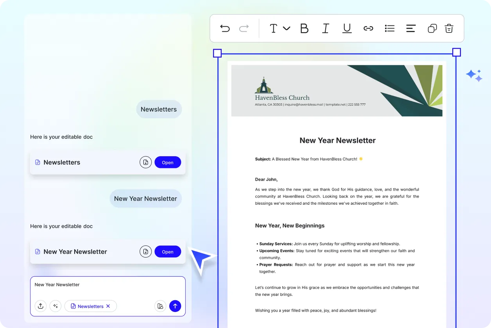Screen dimensions: 491x328
Task: Click the HavenBless Church header name
Action: click(282, 98)
